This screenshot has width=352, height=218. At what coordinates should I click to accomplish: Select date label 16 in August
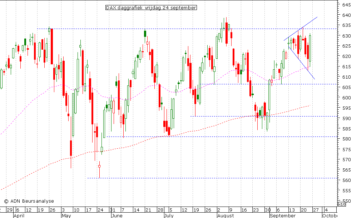(244, 210)
